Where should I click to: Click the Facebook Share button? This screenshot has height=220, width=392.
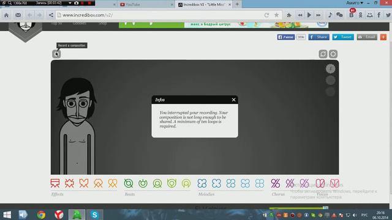point(318,37)
